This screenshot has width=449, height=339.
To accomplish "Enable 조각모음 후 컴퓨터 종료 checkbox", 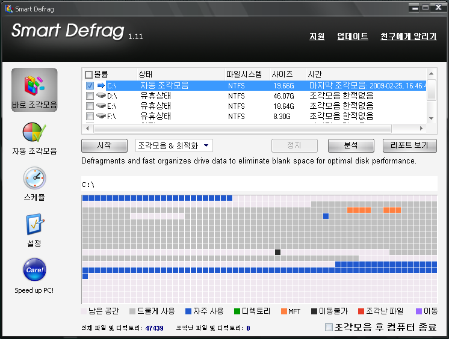I will pyautogui.click(x=329, y=327).
